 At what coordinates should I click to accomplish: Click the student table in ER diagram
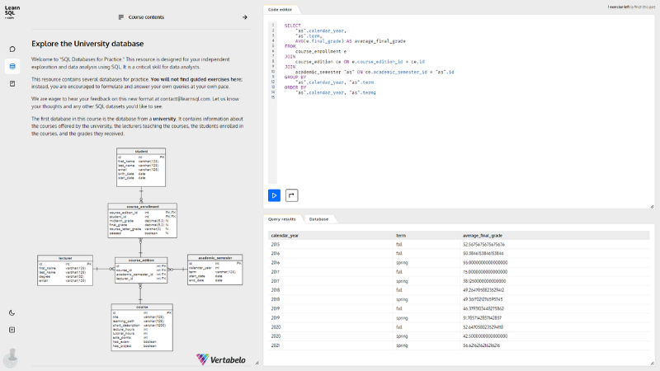pos(141,167)
